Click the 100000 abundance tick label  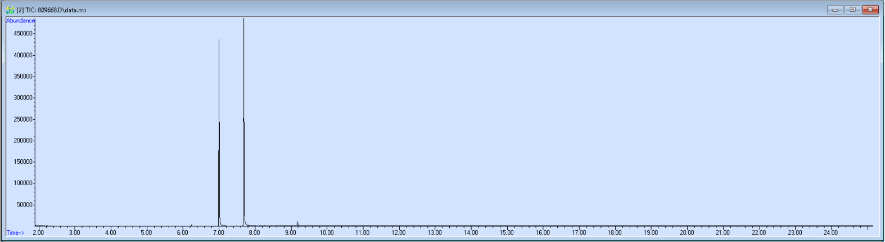coord(23,183)
